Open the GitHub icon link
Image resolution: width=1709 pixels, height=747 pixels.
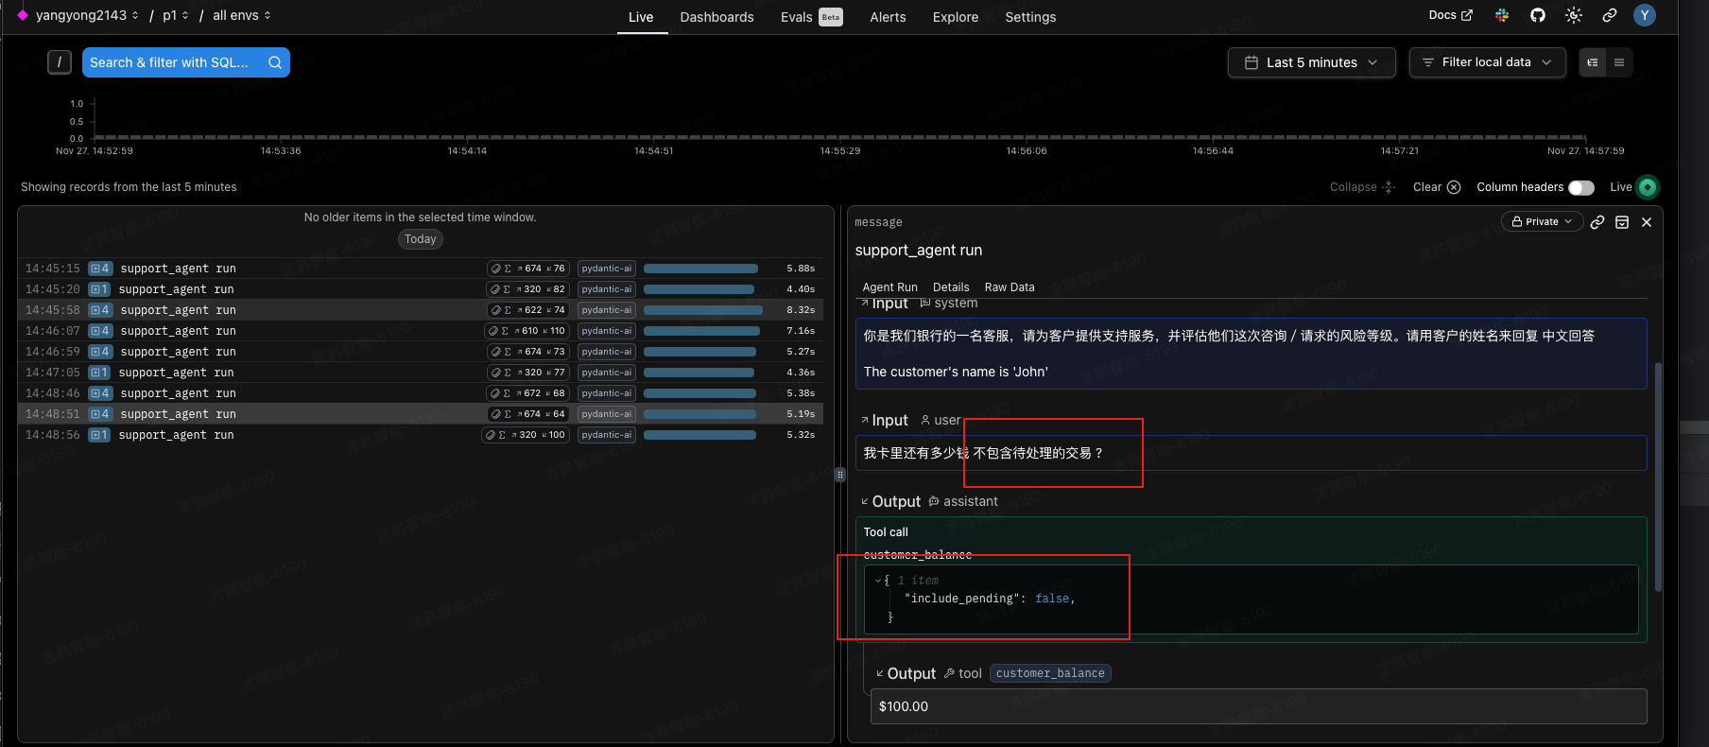(x=1538, y=15)
